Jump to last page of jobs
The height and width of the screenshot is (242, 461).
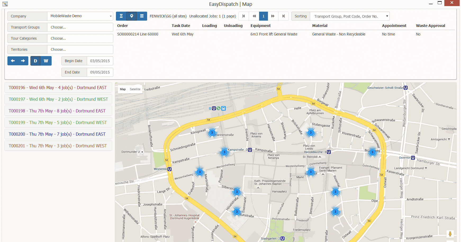(x=283, y=16)
